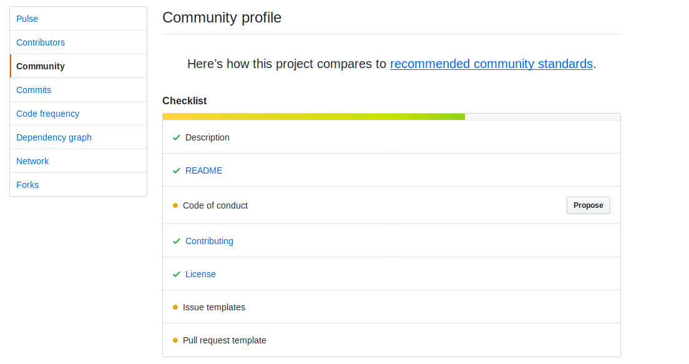
Task: Click the checklist completion progress bar
Action: click(x=391, y=117)
